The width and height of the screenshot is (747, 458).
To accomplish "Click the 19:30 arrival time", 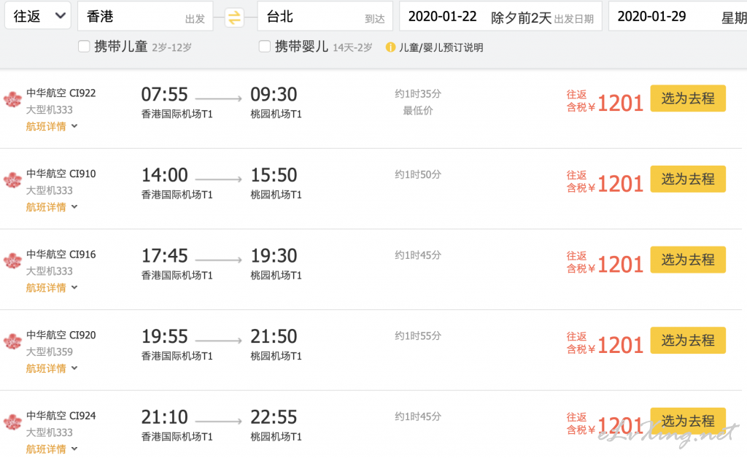I will coord(274,256).
